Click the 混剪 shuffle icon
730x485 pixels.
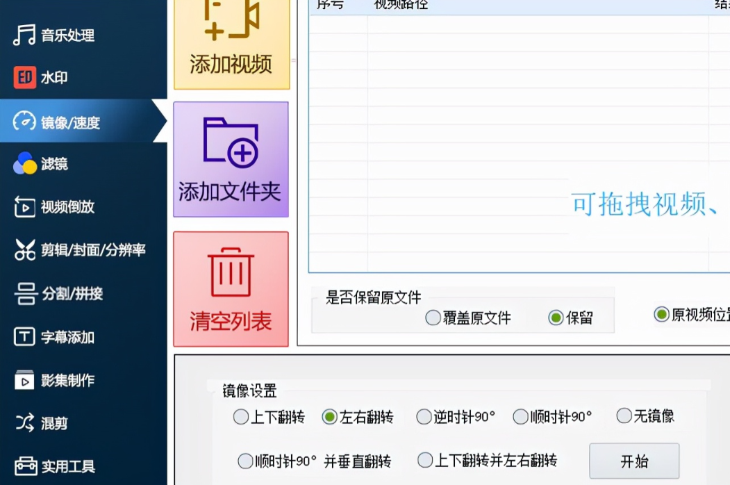pos(24,423)
